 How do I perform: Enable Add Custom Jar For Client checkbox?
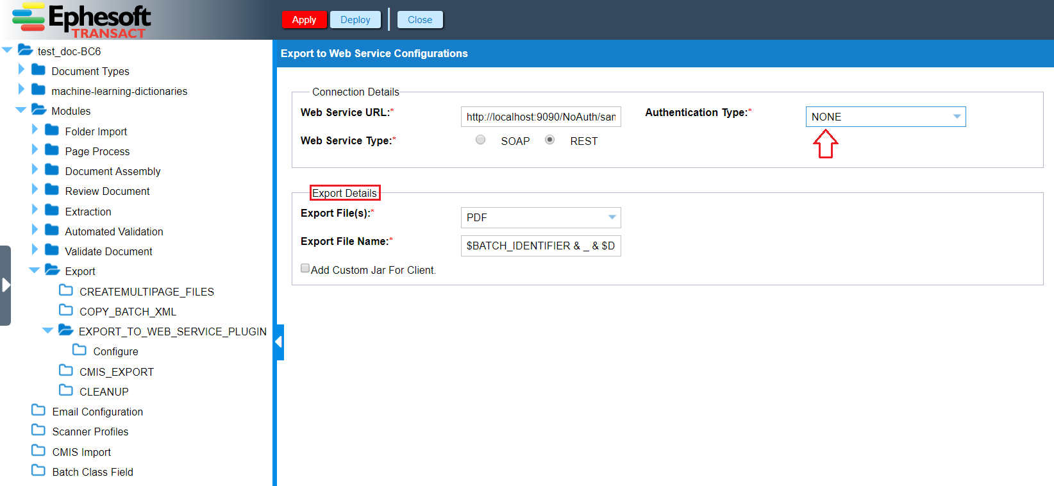pyautogui.click(x=305, y=269)
